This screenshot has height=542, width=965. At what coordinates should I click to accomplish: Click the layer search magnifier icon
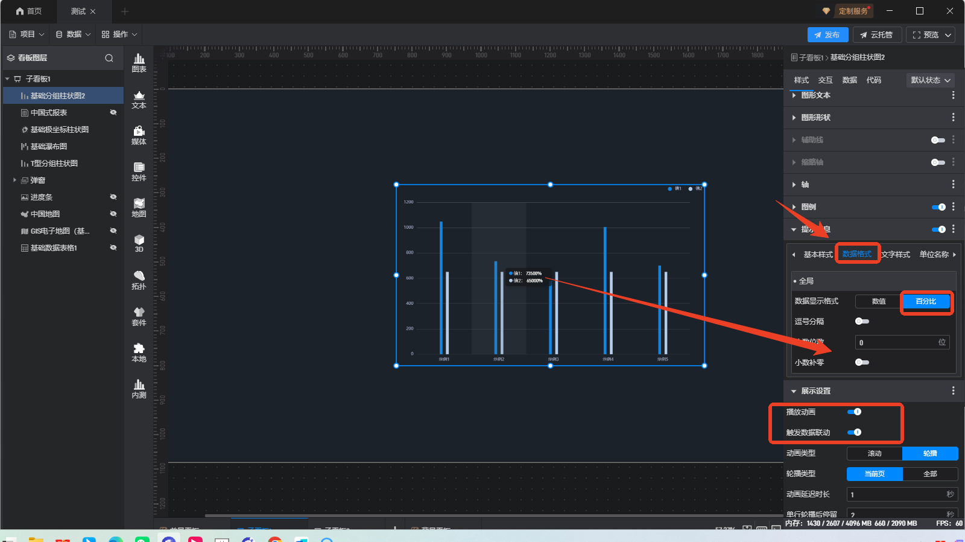109,58
